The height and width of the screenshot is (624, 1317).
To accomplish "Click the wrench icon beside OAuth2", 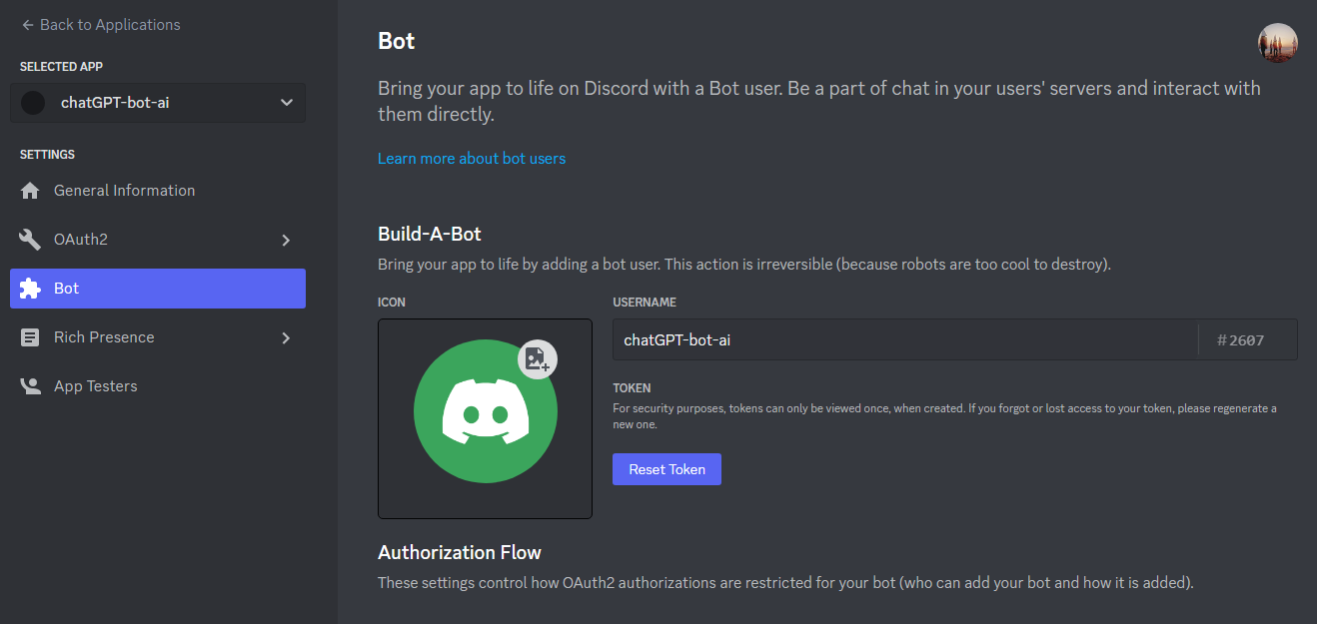I will [30, 240].
